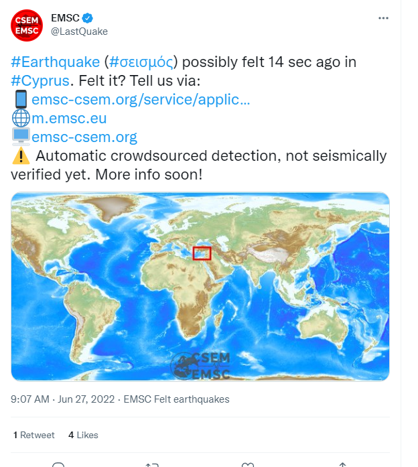
Task: Open the #σεισμός hashtag
Action: click(141, 62)
